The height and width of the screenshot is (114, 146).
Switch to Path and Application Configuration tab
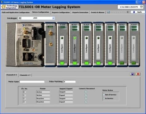point(16,12)
